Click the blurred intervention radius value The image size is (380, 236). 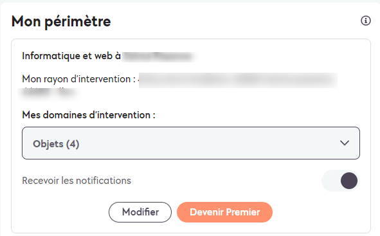238,80
